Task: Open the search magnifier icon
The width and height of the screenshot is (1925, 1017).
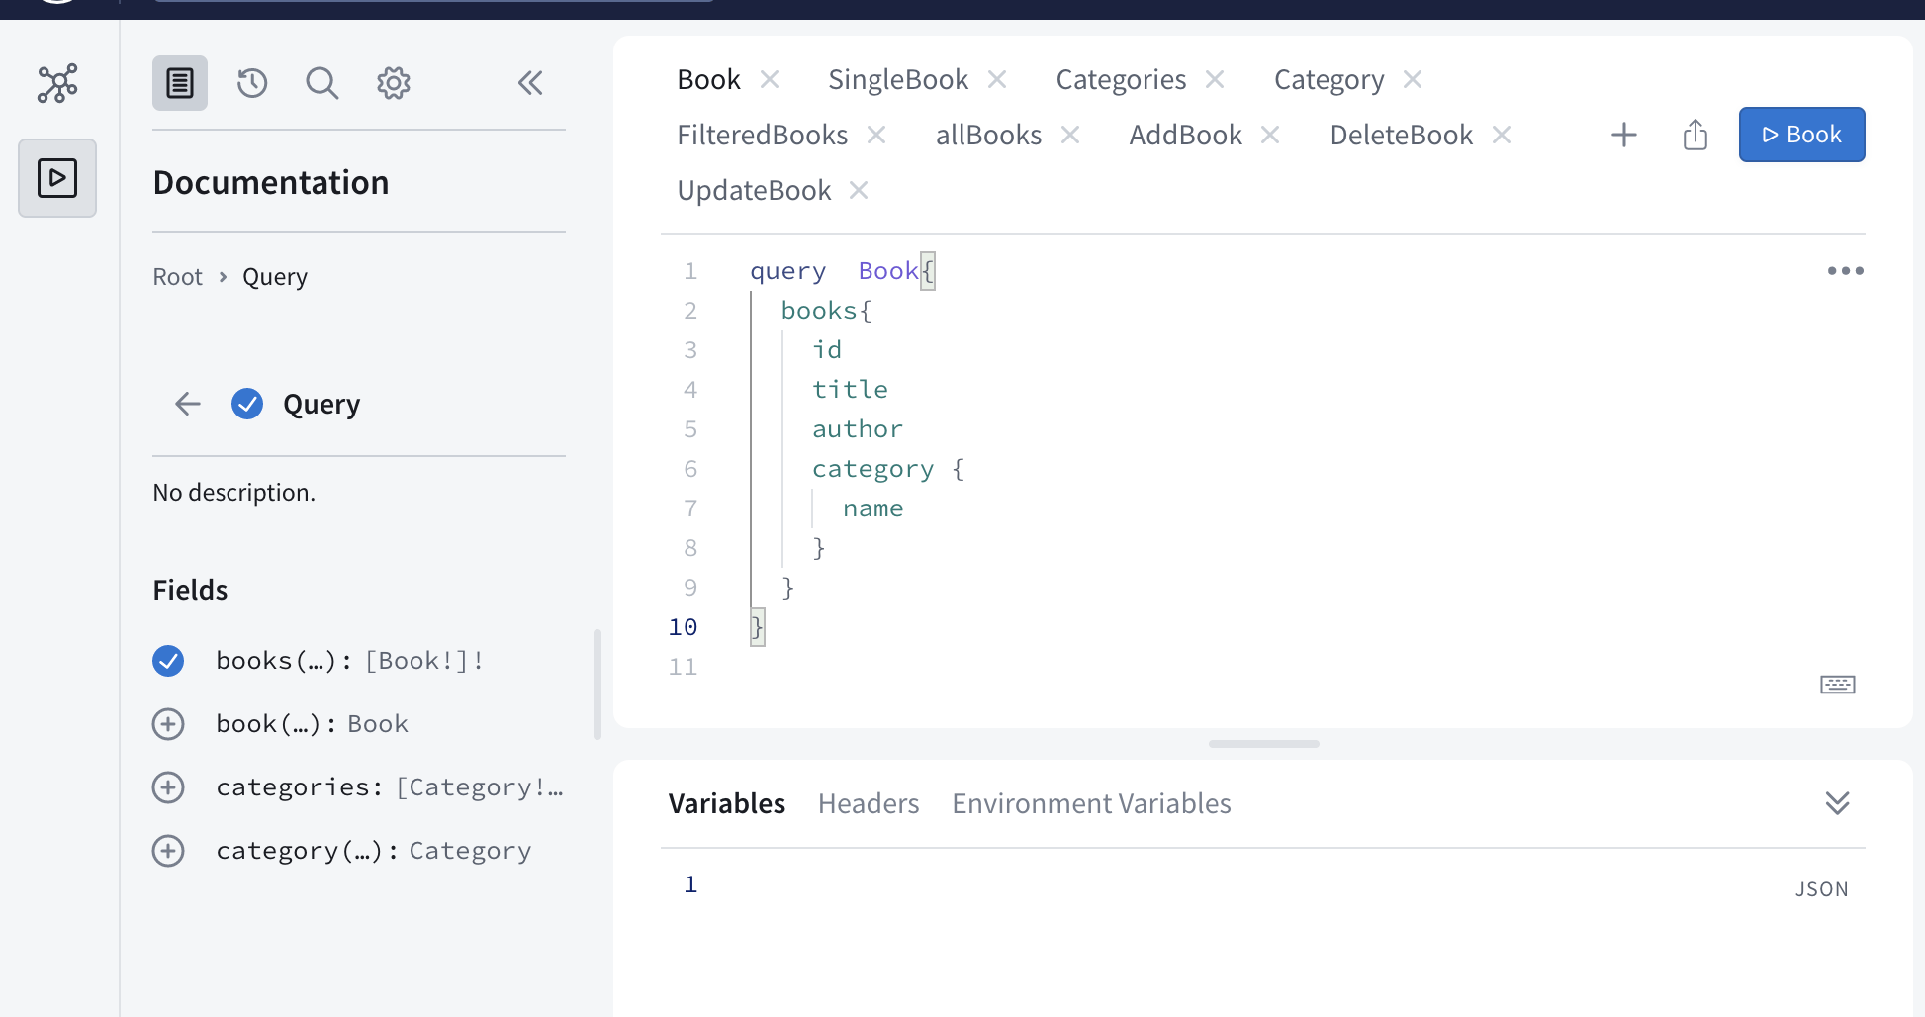Action: (x=322, y=83)
